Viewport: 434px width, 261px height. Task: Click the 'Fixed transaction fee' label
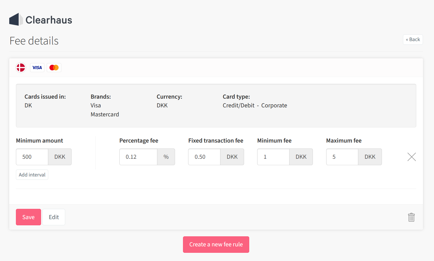pyautogui.click(x=216, y=141)
